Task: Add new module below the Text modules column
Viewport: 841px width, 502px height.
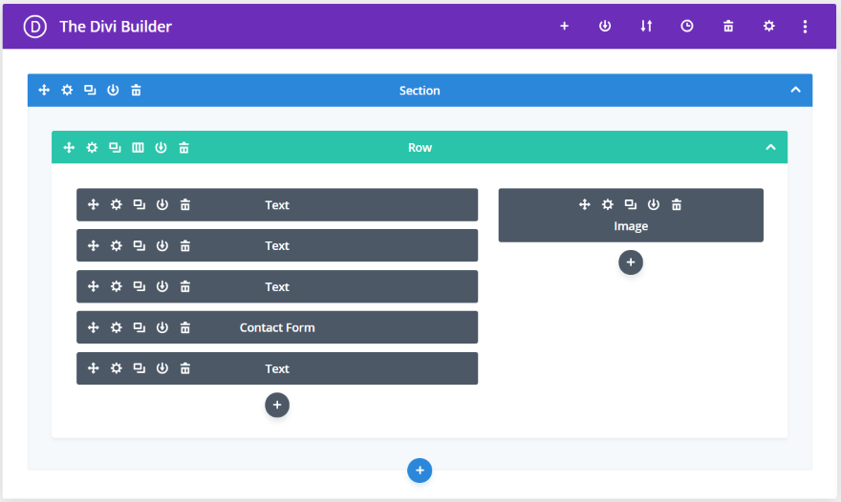Action: point(277,405)
